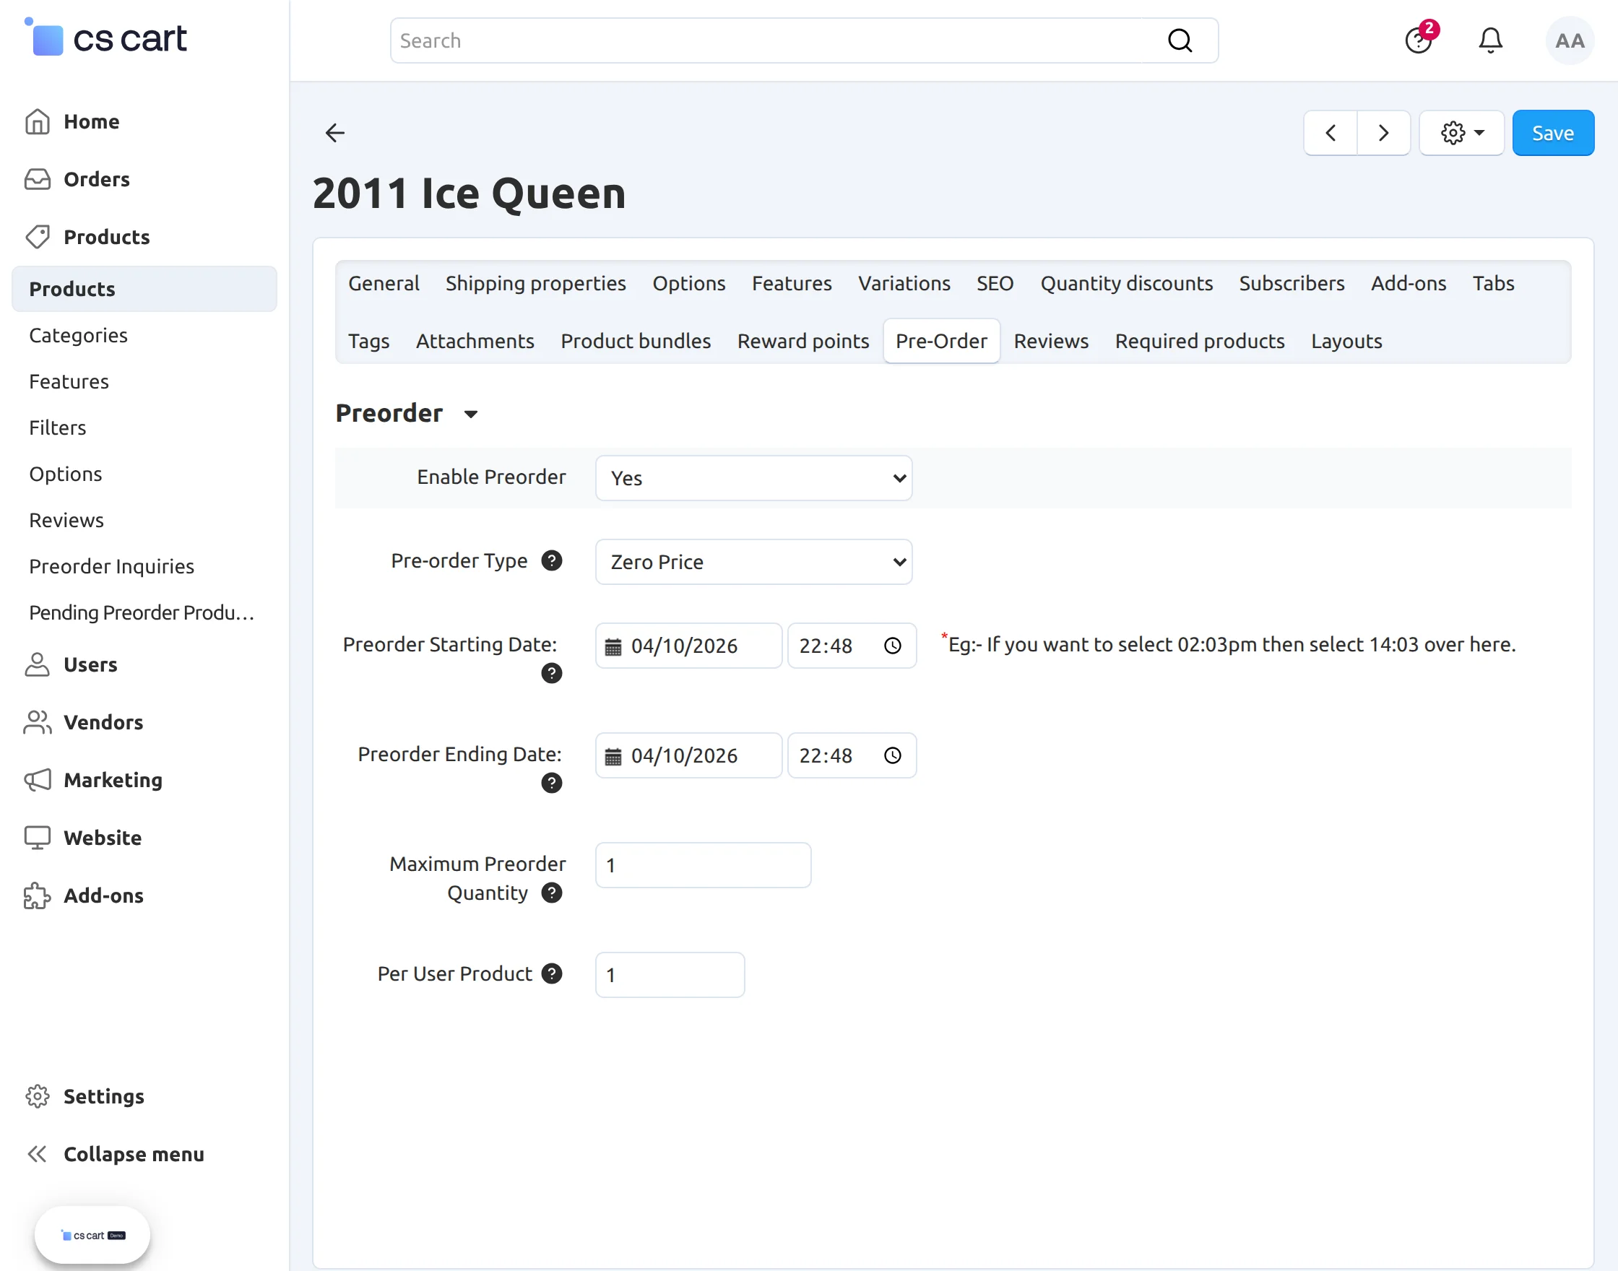The width and height of the screenshot is (1618, 1271).
Task: Switch to the Reward points tab
Action: click(x=802, y=341)
